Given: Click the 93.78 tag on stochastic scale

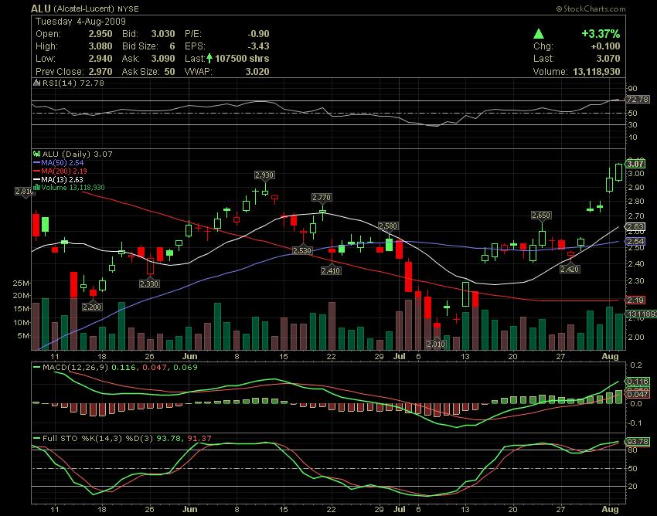Looking at the screenshot, I should click(638, 441).
